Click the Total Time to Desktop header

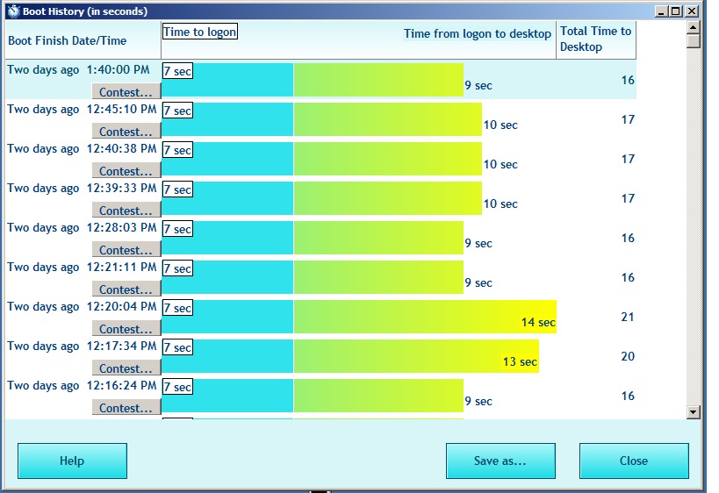(x=595, y=39)
